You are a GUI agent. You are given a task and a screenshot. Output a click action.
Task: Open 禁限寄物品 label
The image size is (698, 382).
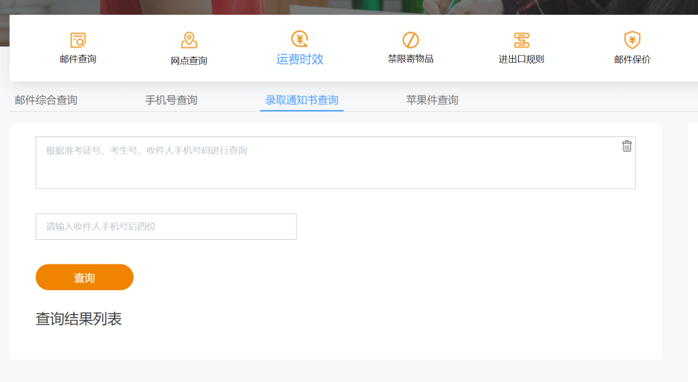(x=410, y=59)
